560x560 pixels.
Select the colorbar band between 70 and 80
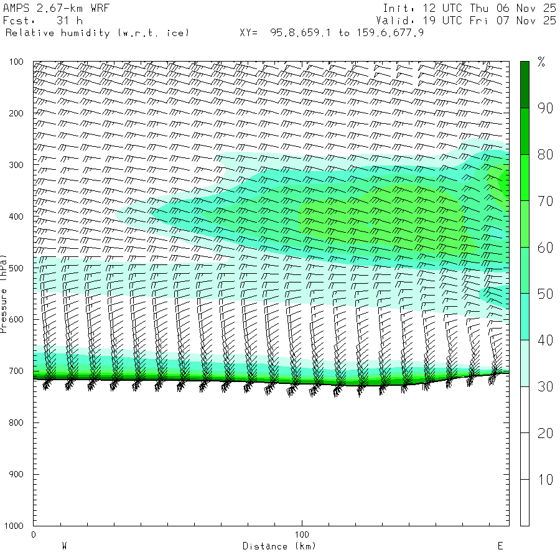pos(525,177)
